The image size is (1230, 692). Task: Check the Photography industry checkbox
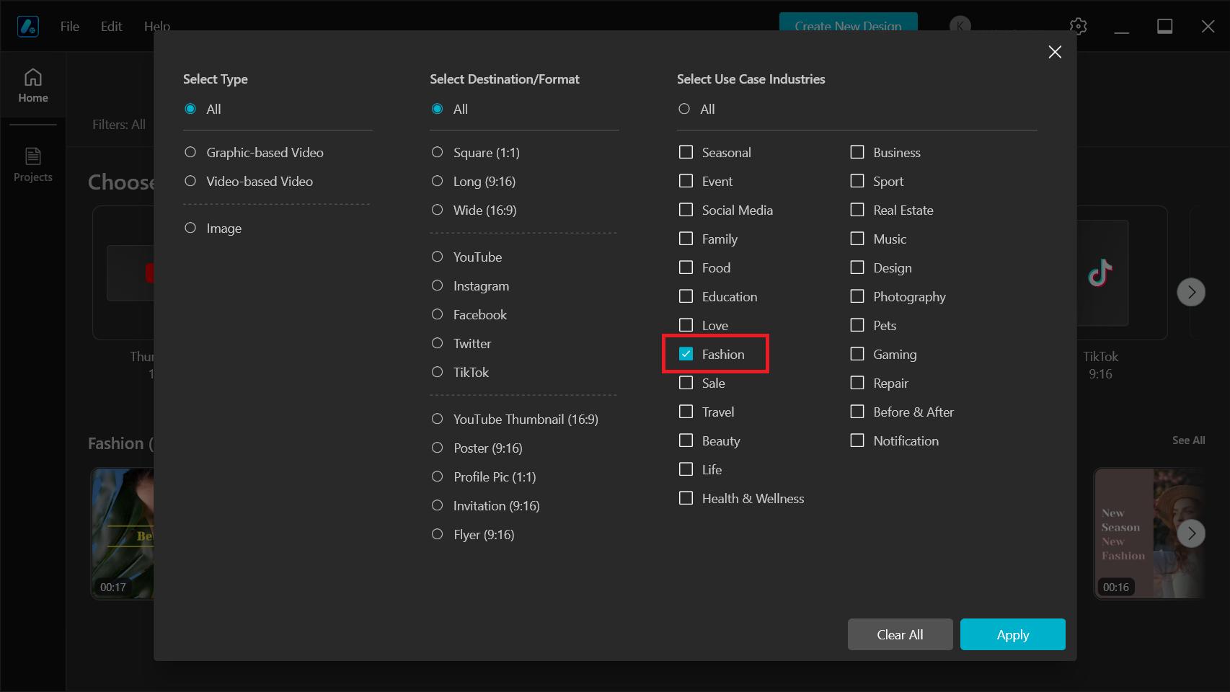(x=857, y=296)
